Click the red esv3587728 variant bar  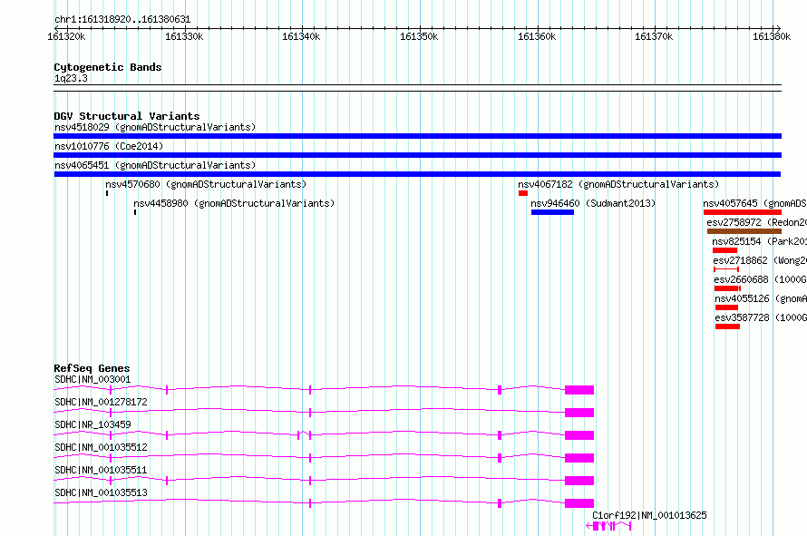(x=727, y=326)
